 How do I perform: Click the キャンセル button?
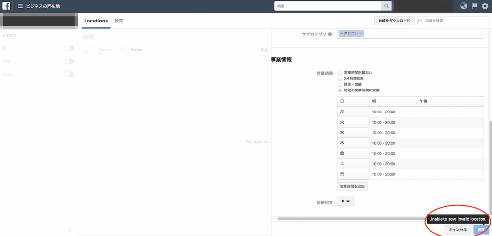(x=457, y=230)
